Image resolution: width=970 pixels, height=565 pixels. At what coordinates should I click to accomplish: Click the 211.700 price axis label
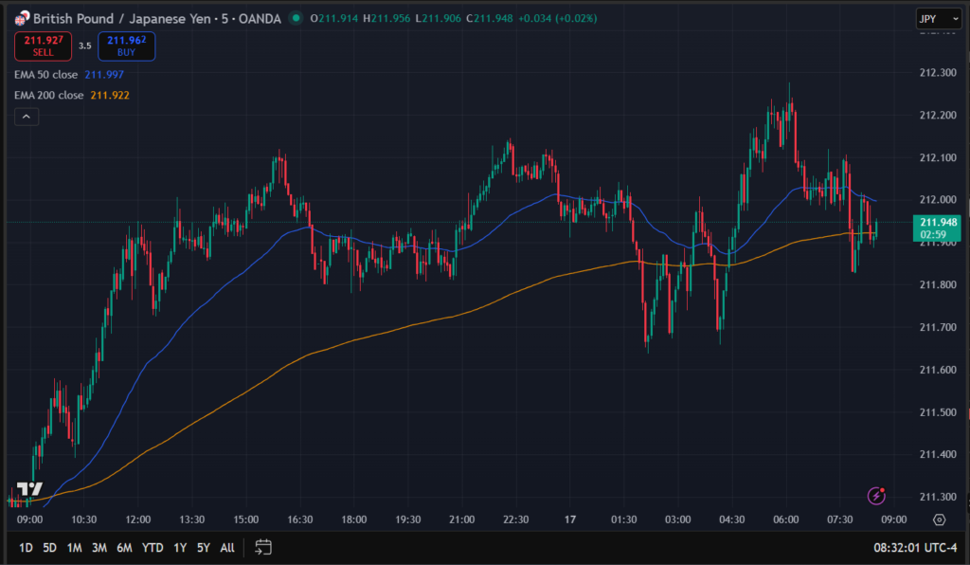pos(938,327)
